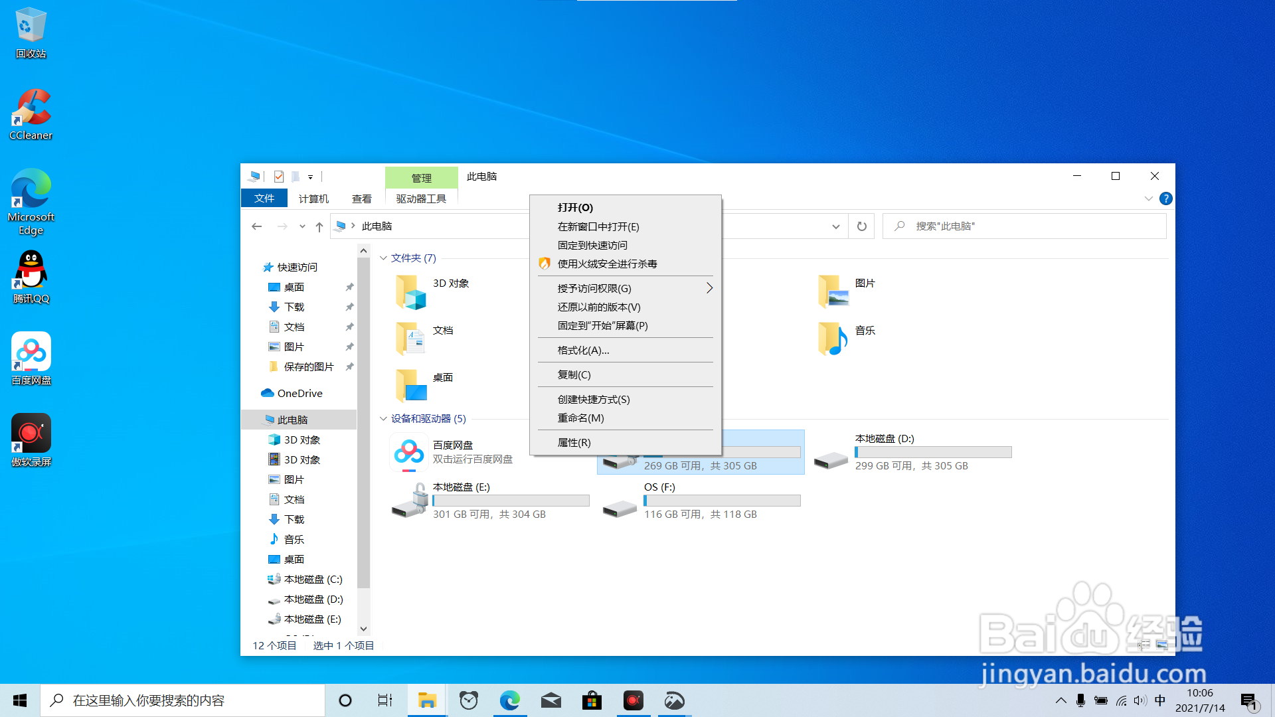Viewport: 1275px width, 717px height.
Task: Switch to the 查看 ribbon tab
Action: 361,198
